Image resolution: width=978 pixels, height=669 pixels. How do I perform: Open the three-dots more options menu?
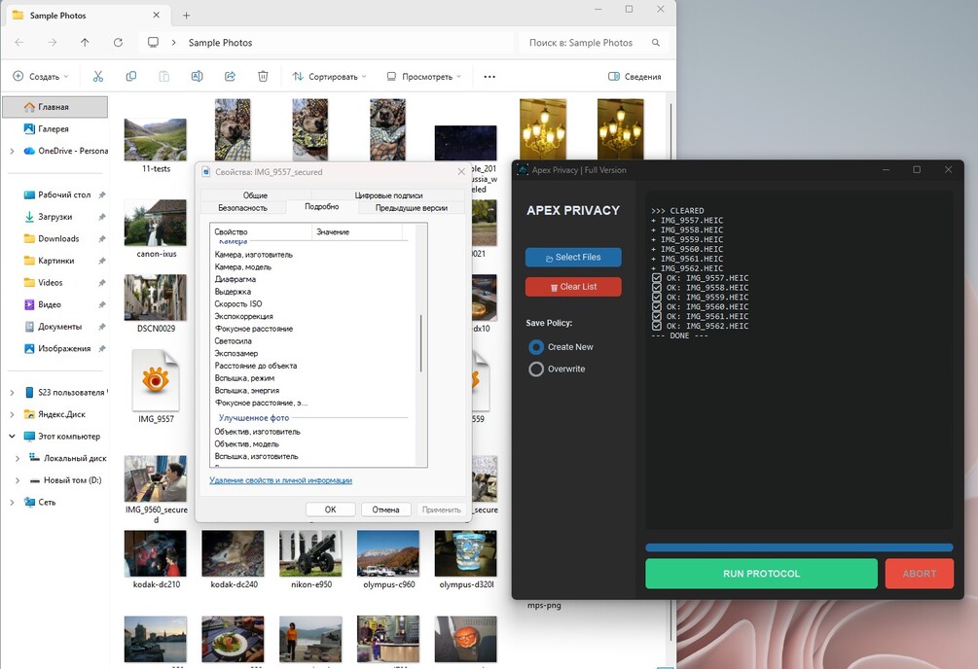(489, 77)
